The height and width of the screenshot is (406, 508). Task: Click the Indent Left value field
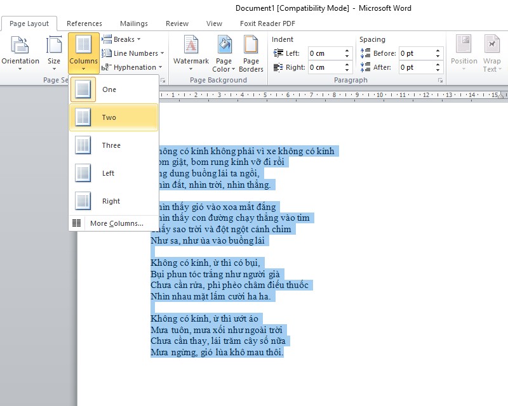pyautogui.click(x=325, y=53)
